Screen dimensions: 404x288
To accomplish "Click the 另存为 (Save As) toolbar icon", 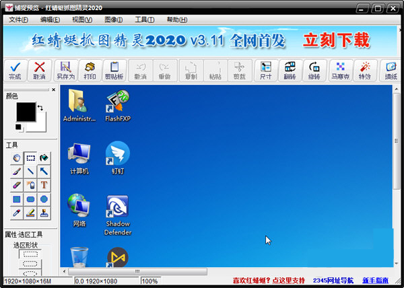I will (x=65, y=70).
